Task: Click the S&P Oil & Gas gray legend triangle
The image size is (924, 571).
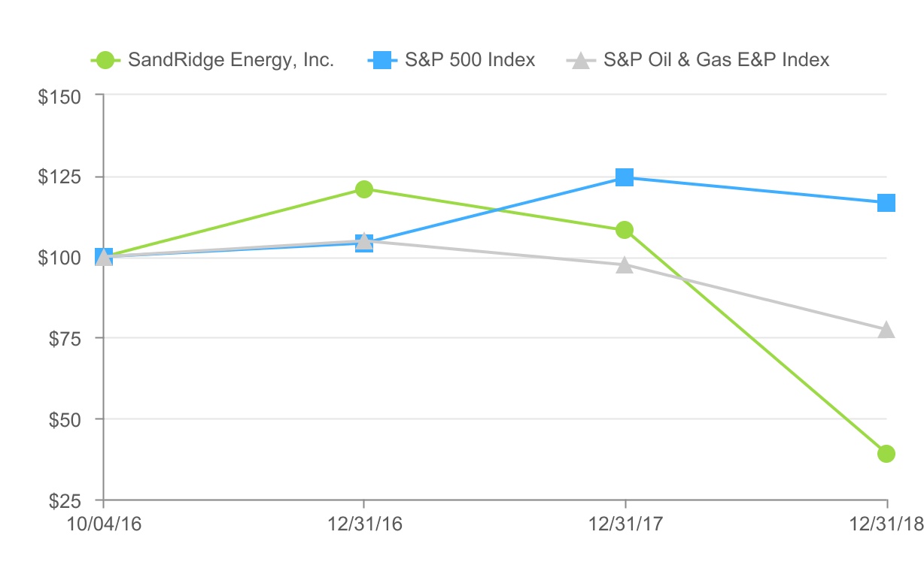Action: click(580, 60)
